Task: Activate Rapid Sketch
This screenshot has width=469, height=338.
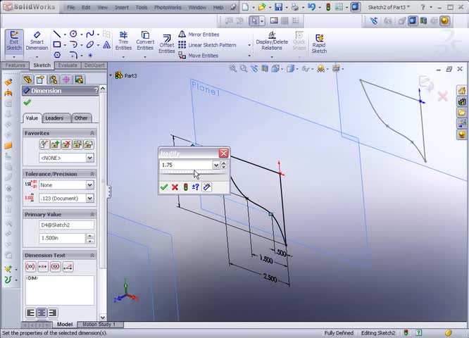Action: coord(319,44)
